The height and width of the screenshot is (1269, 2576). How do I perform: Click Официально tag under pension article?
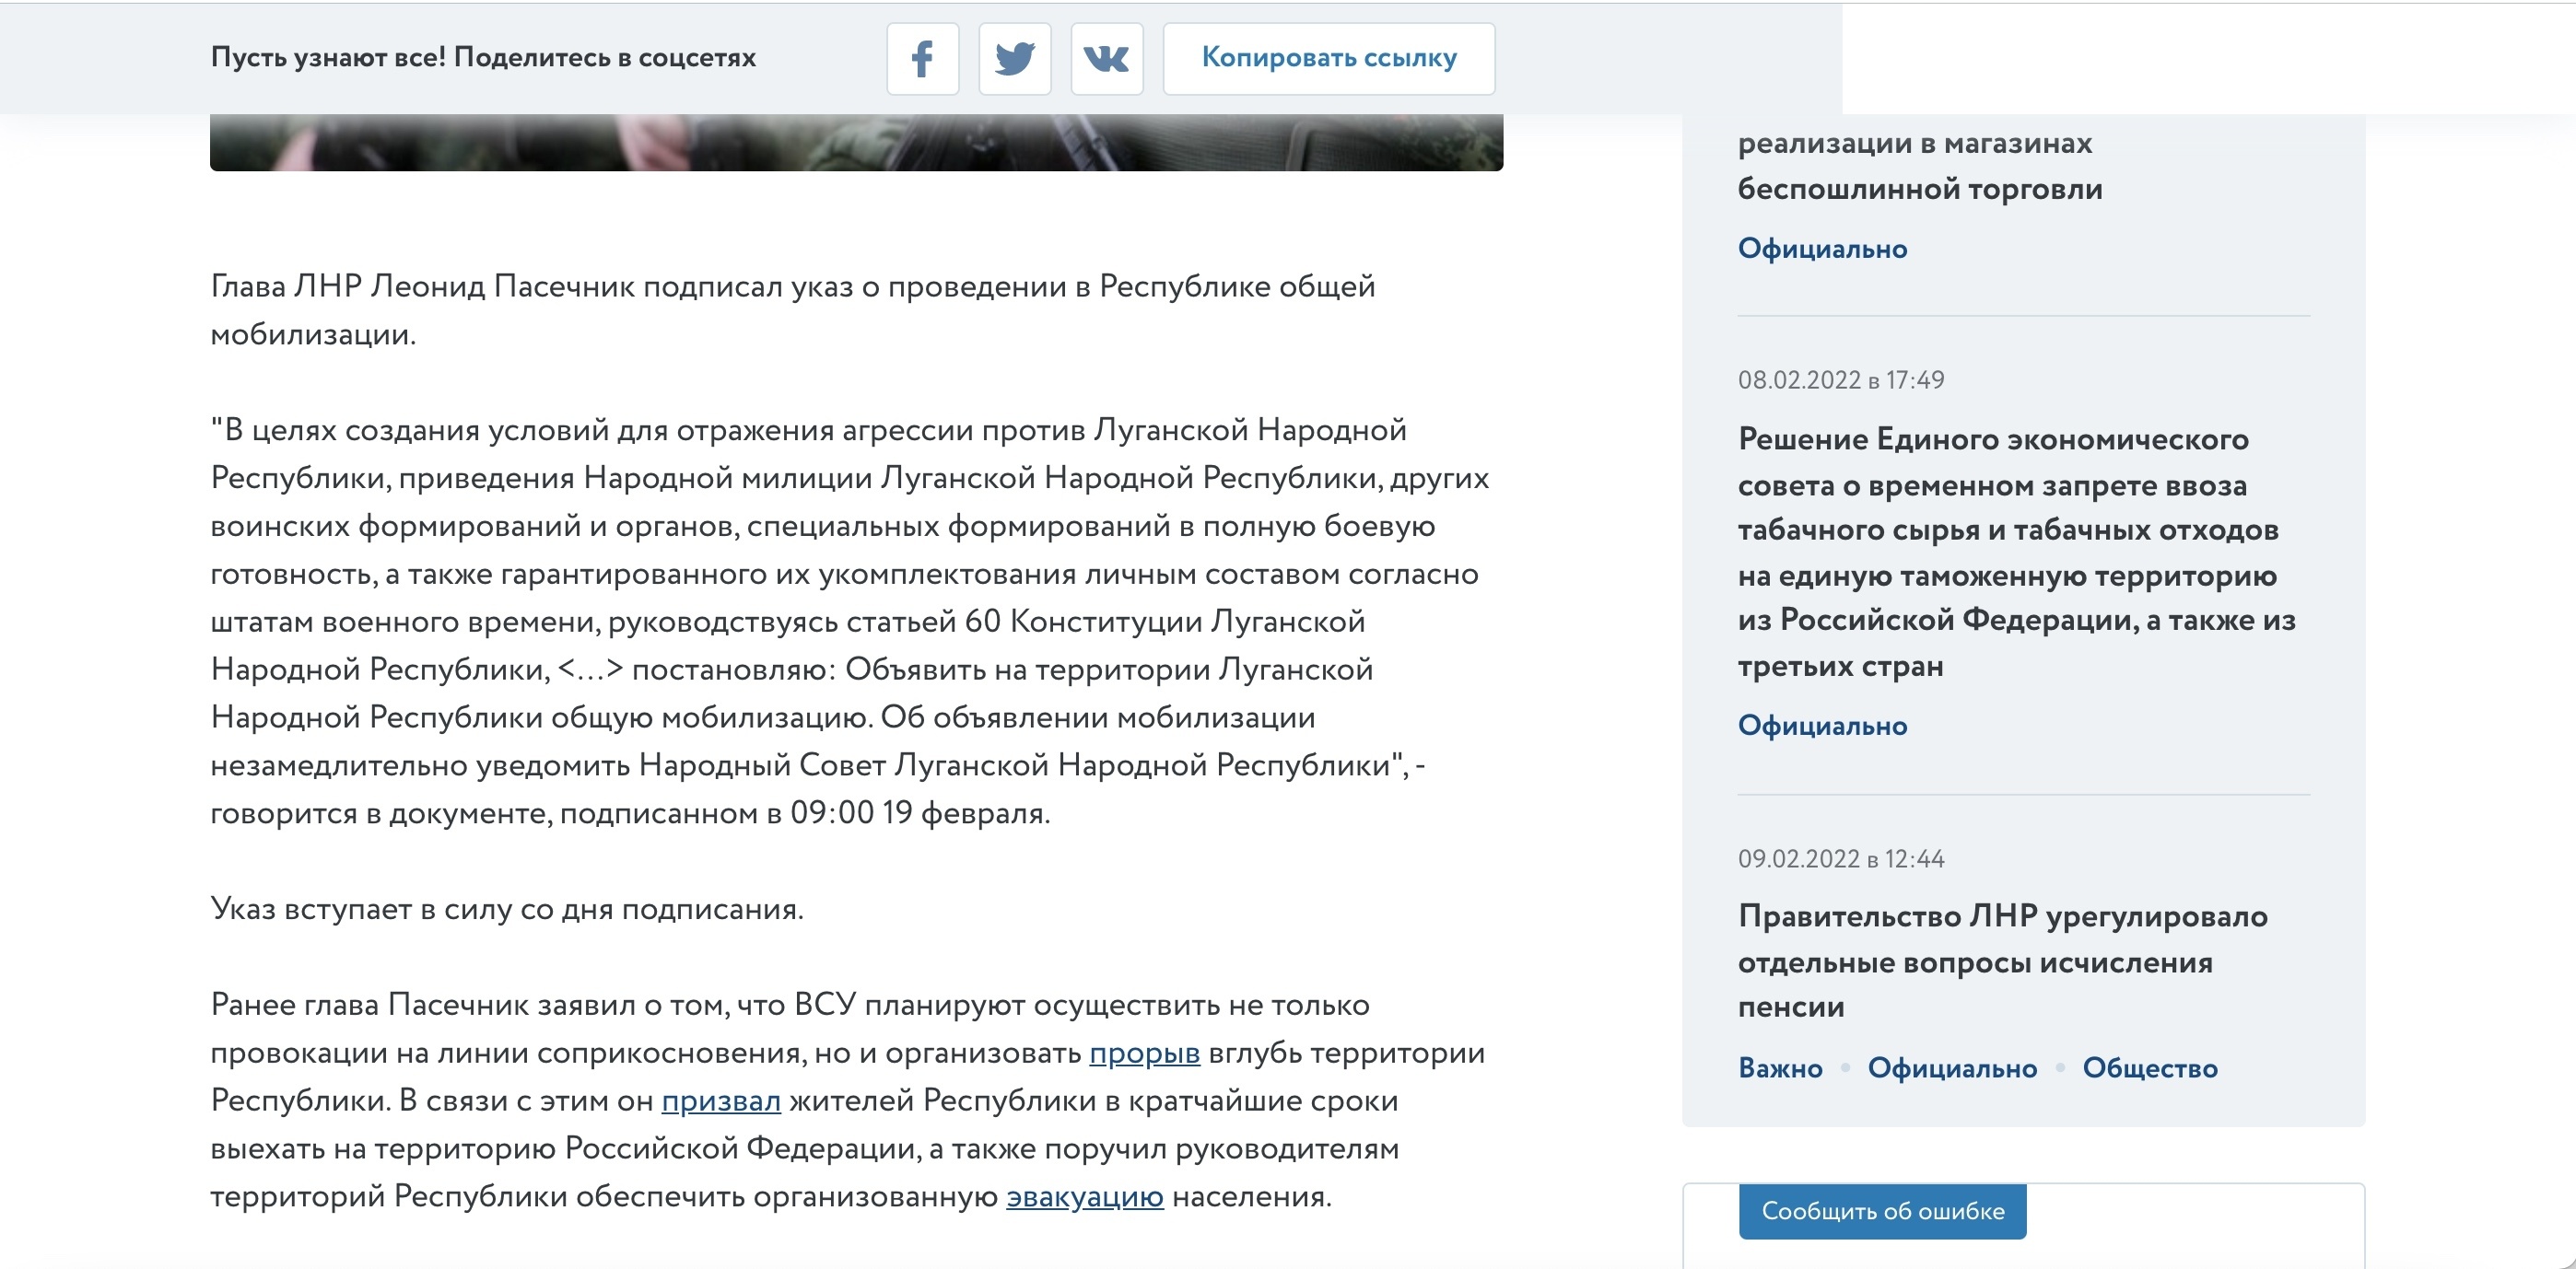coord(1951,1068)
